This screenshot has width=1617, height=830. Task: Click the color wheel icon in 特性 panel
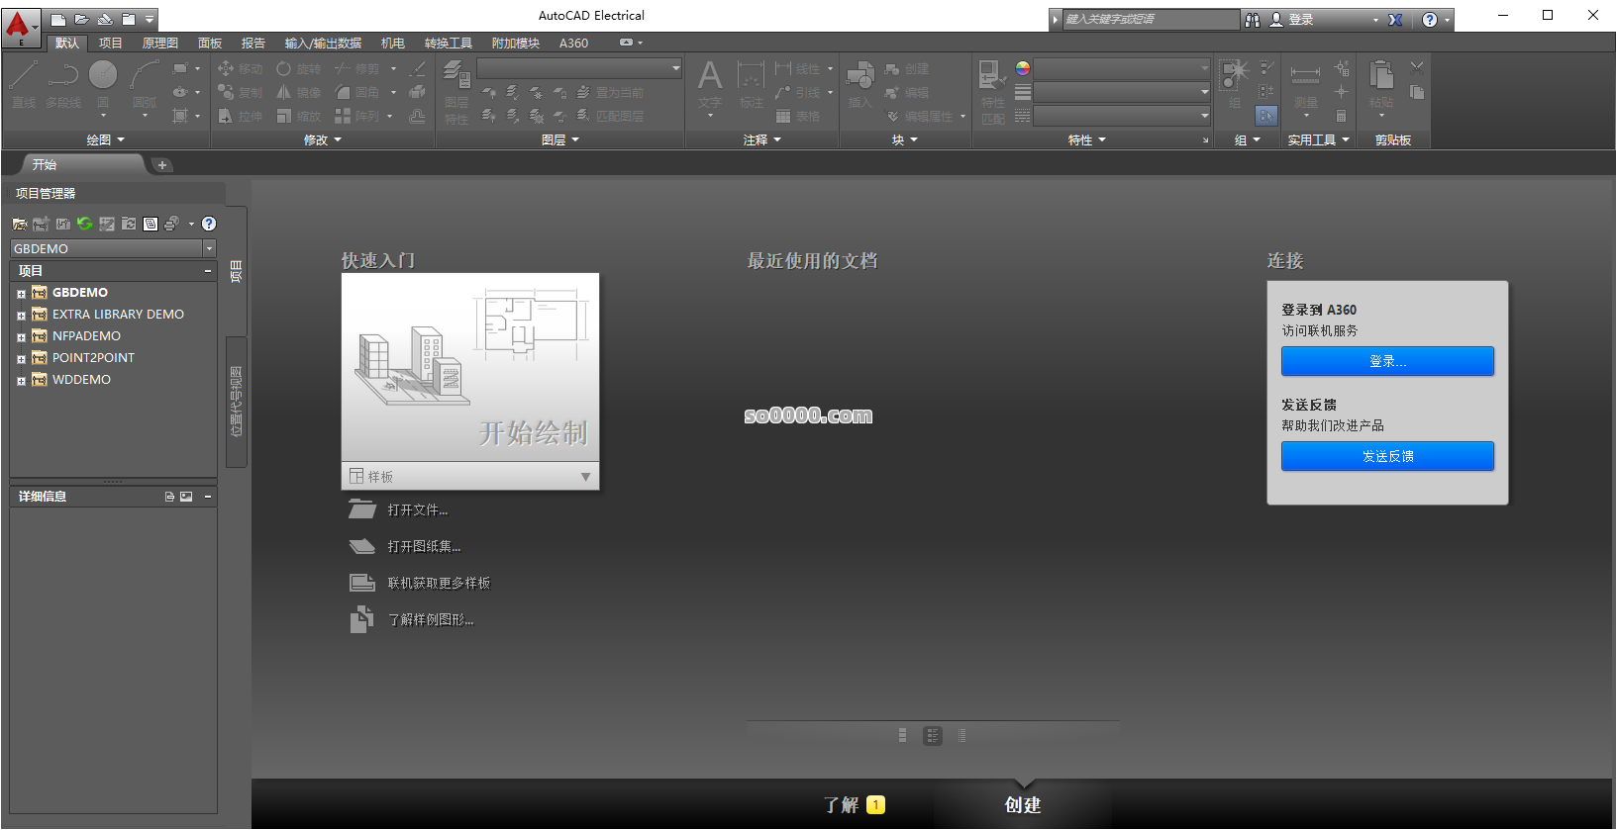tap(1023, 68)
